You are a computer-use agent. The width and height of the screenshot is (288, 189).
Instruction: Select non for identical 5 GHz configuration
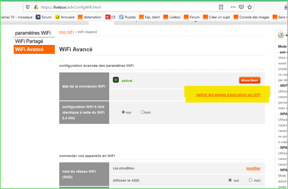pyautogui.click(x=143, y=112)
